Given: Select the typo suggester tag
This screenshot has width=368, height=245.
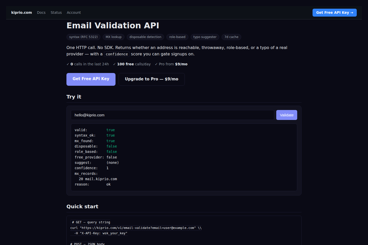Looking at the screenshot, I should (x=205, y=37).
